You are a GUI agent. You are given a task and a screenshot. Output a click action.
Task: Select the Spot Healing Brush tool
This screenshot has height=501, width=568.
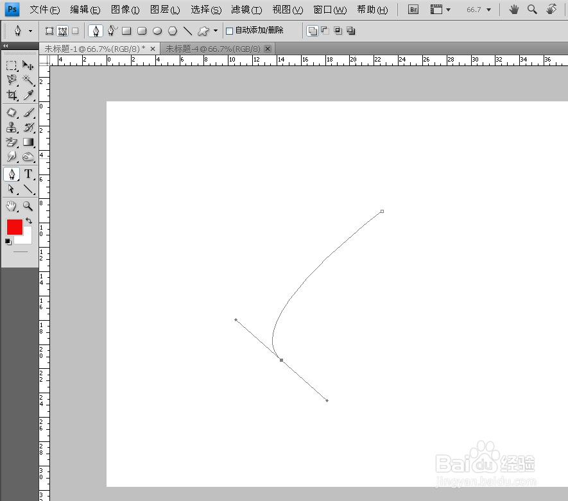tap(11, 112)
